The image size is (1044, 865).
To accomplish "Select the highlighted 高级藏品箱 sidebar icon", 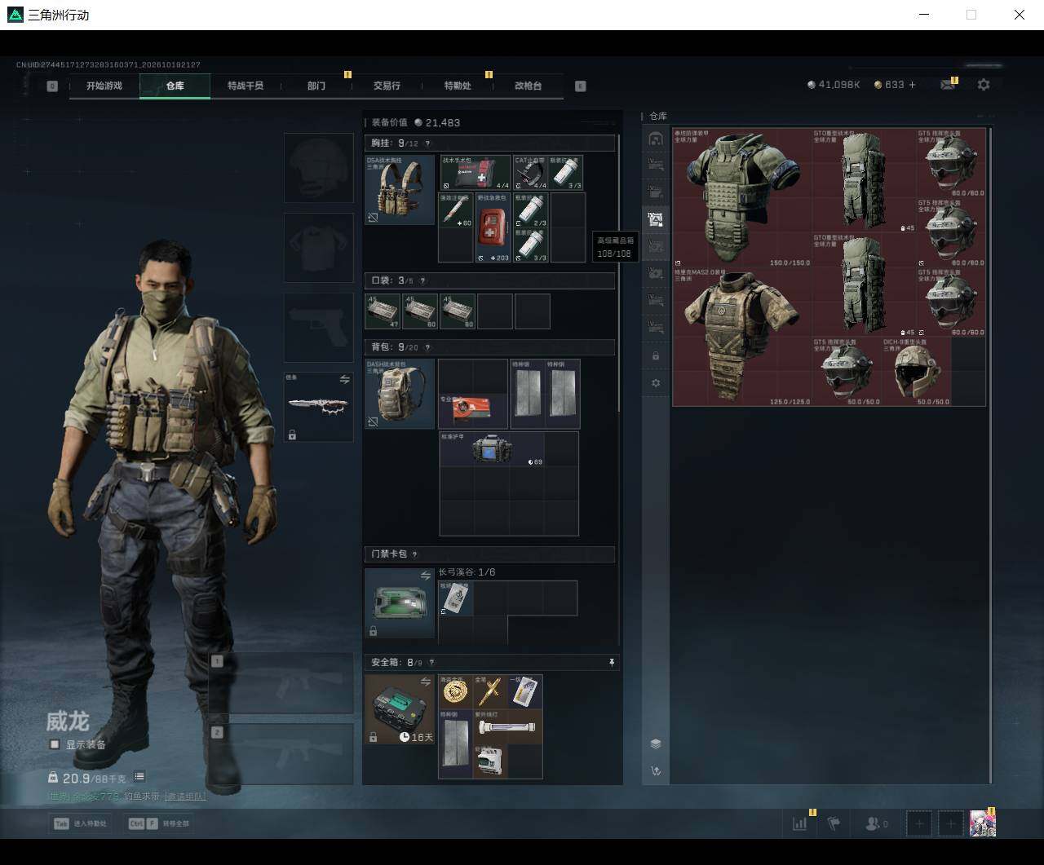I will [x=655, y=218].
